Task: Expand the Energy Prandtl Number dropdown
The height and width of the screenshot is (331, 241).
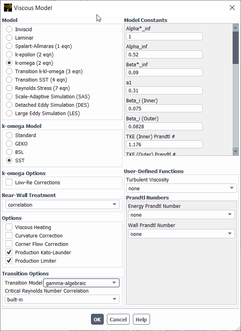Action: (181, 215)
